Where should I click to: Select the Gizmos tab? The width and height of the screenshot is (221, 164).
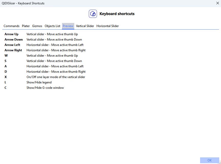(37, 26)
